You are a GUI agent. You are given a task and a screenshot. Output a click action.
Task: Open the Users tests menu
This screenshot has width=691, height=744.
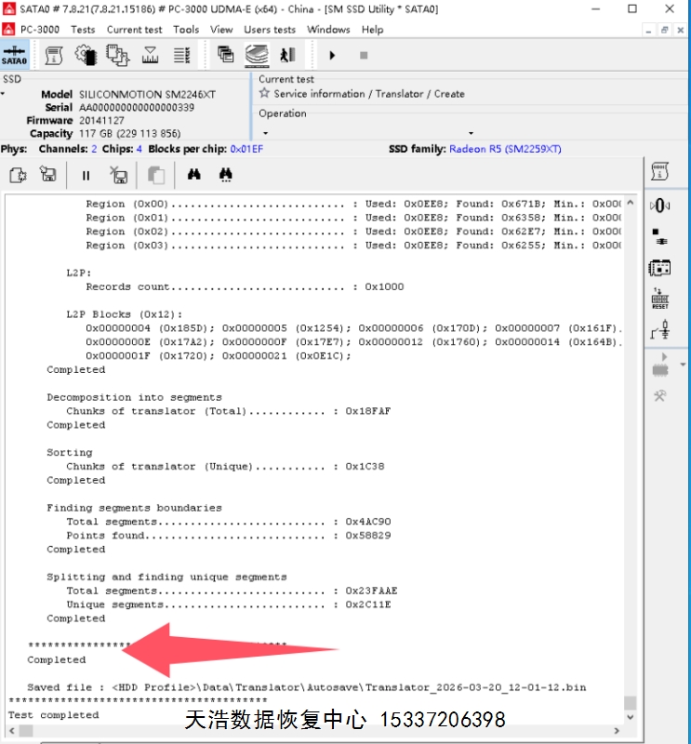(x=270, y=29)
